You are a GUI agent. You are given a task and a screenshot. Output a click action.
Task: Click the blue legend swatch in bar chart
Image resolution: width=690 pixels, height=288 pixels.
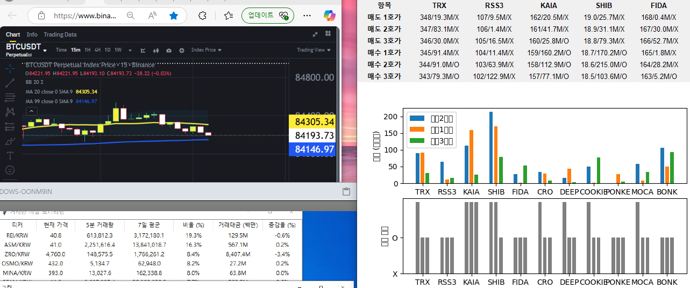point(417,118)
